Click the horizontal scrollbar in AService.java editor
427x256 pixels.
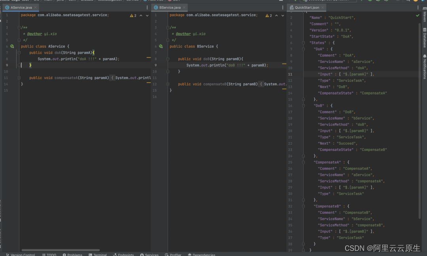60,250
